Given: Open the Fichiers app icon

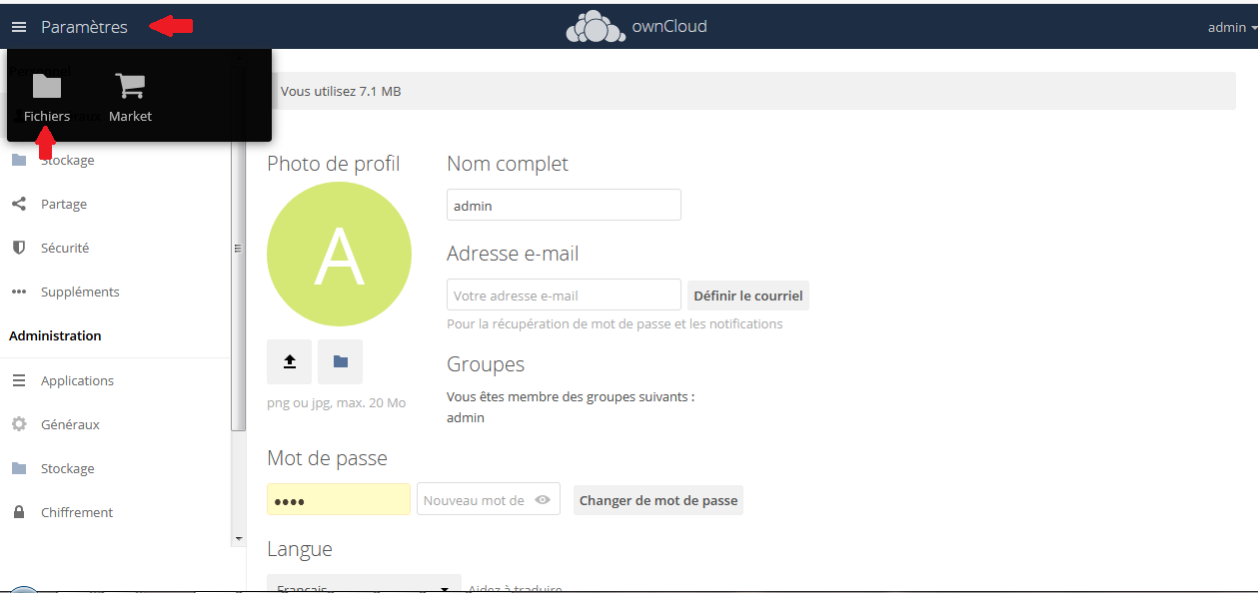Looking at the screenshot, I should click(x=47, y=88).
